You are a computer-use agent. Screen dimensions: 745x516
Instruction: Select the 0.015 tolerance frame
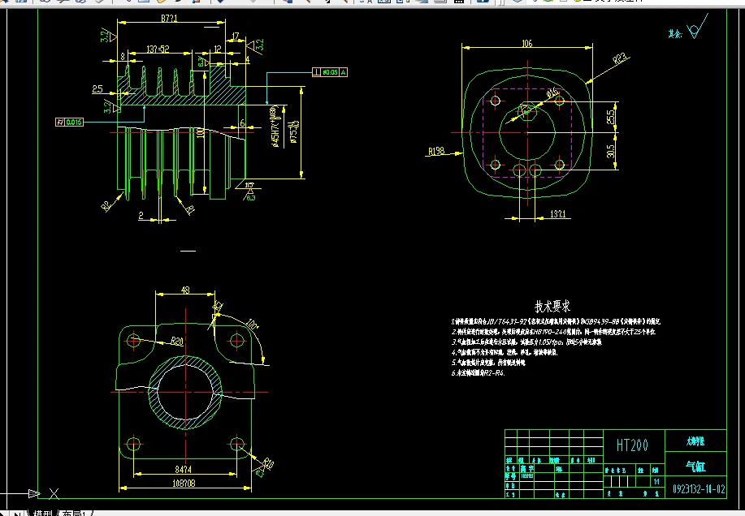(x=70, y=122)
